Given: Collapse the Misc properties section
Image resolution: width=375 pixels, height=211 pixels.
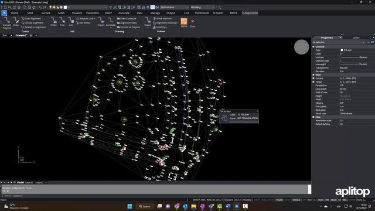Looking at the screenshot, I should click(313, 117).
